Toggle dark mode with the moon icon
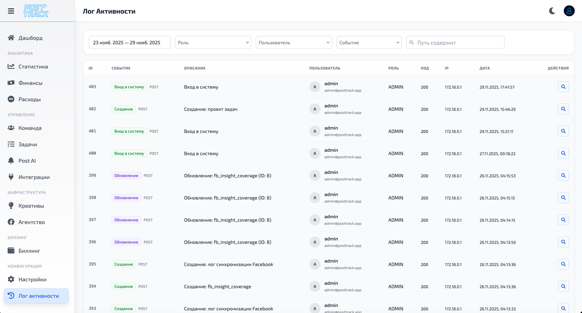 [552, 11]
